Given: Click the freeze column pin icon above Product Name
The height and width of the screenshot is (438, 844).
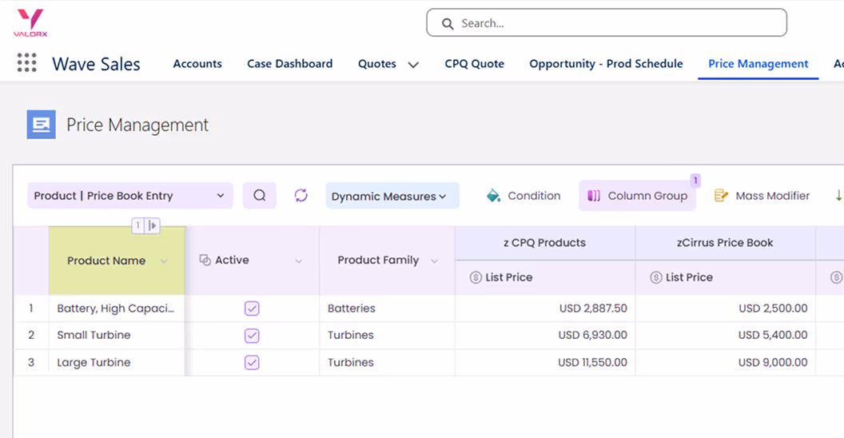Looking at the screenshot, I should tap(153, 225).
